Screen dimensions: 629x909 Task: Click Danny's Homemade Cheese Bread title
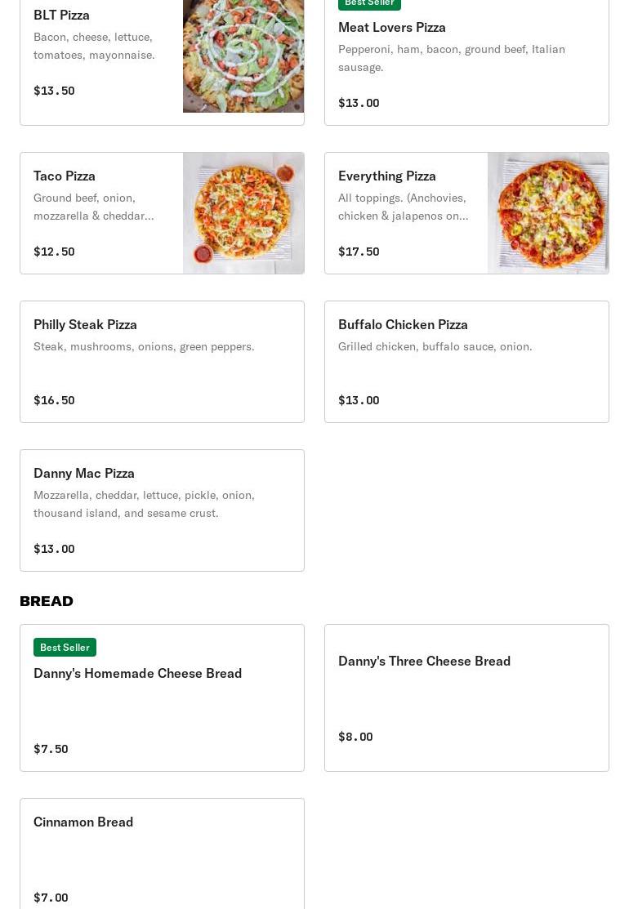click(137, 673)
